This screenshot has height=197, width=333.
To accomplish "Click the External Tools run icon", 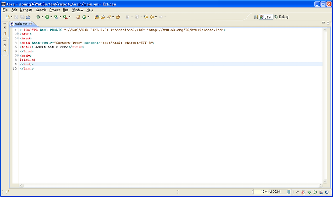I will [65, 17].
